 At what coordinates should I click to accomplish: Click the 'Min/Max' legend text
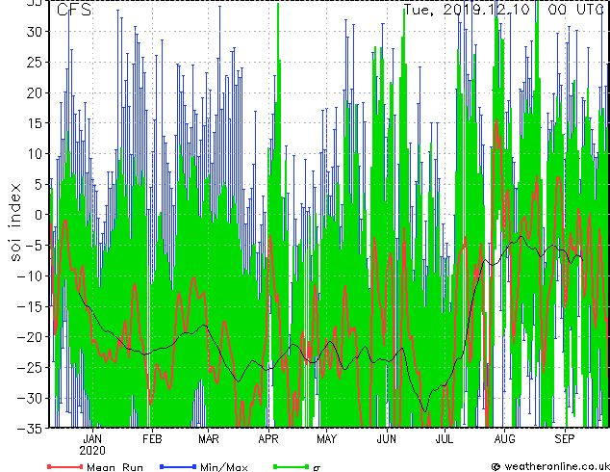click(223, 467)
